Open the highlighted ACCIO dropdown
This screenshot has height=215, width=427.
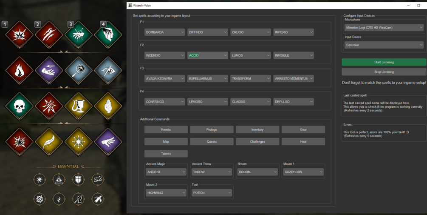[208, 55]
